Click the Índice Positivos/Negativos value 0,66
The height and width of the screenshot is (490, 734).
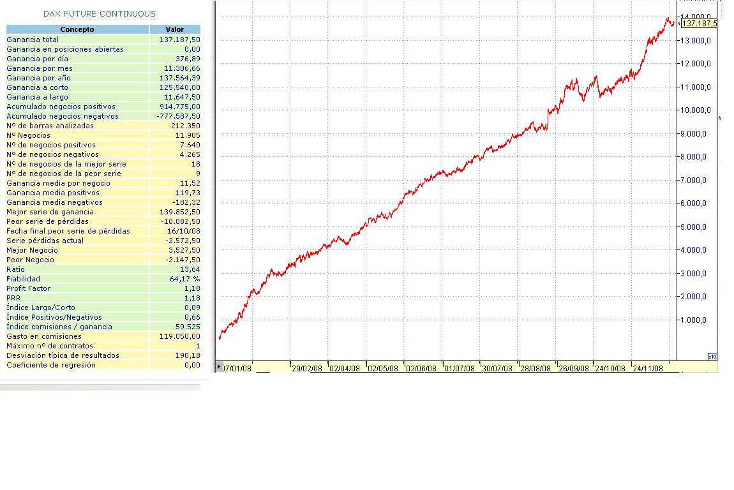pyautogui.click(x=192, y=317)
